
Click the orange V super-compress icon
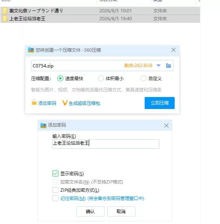click(64, 103)
